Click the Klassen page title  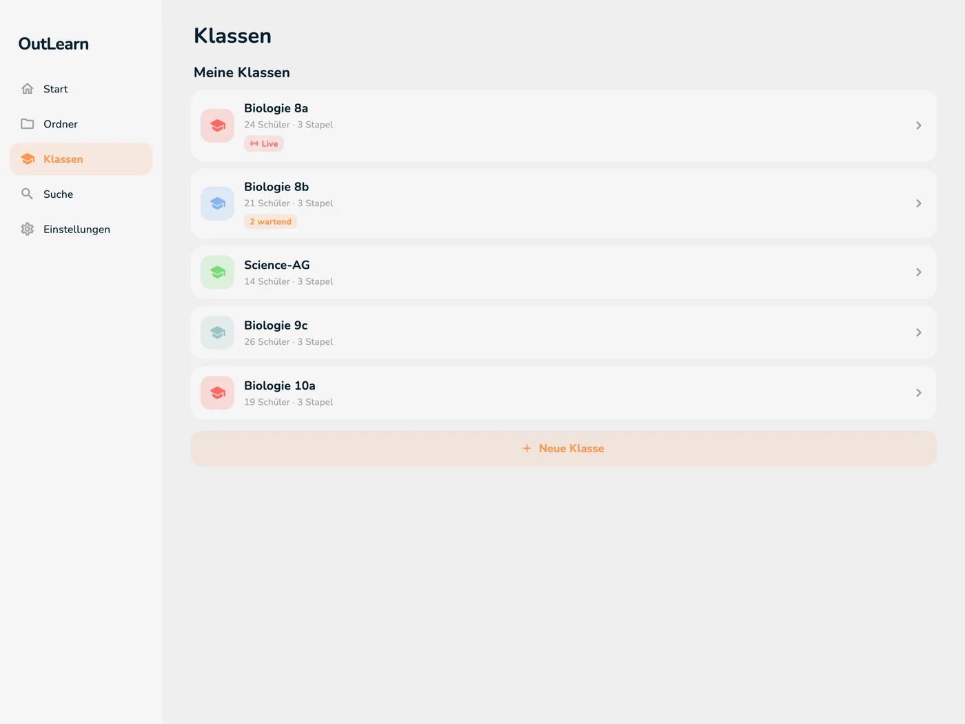click(x=232, y=36)
